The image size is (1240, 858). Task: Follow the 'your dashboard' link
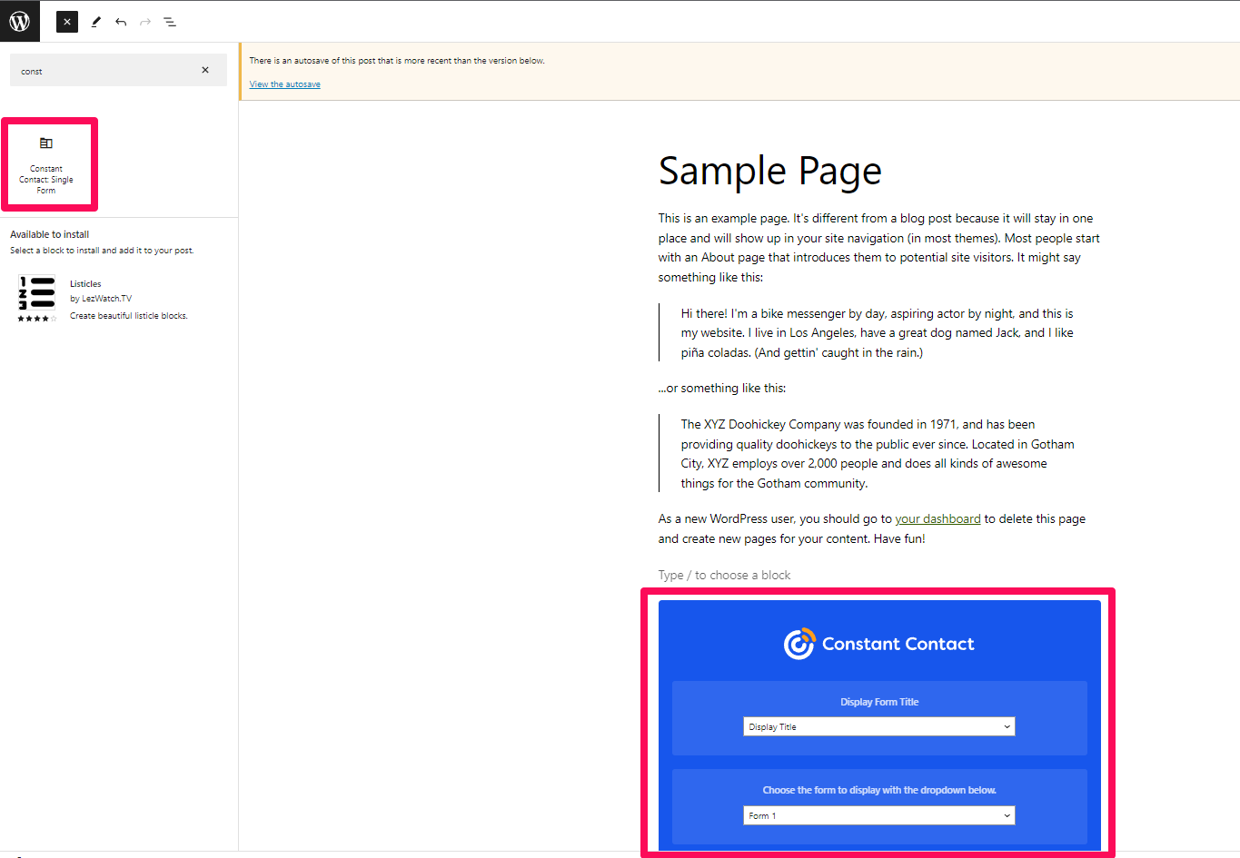click(x=937, y=519)
